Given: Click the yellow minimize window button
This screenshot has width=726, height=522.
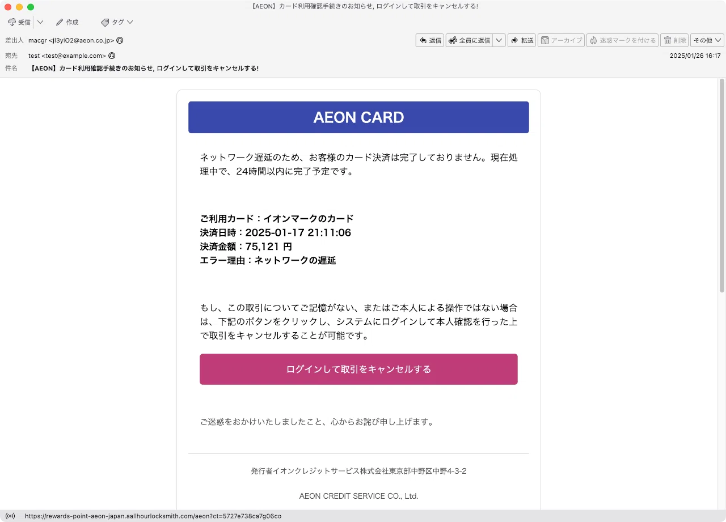Looking at the screenshot, I should [19, 7].
